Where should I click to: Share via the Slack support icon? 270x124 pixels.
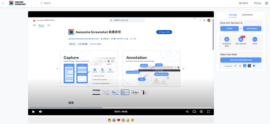(235, 66)
